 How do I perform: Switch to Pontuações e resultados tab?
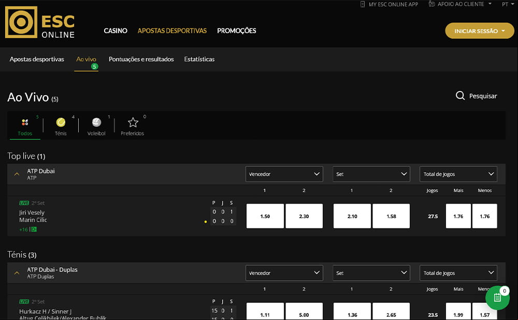[141, 59]
